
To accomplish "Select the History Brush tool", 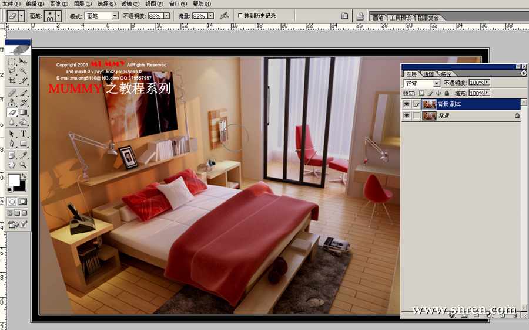I will pyautogui.click(x=23, y=103).
